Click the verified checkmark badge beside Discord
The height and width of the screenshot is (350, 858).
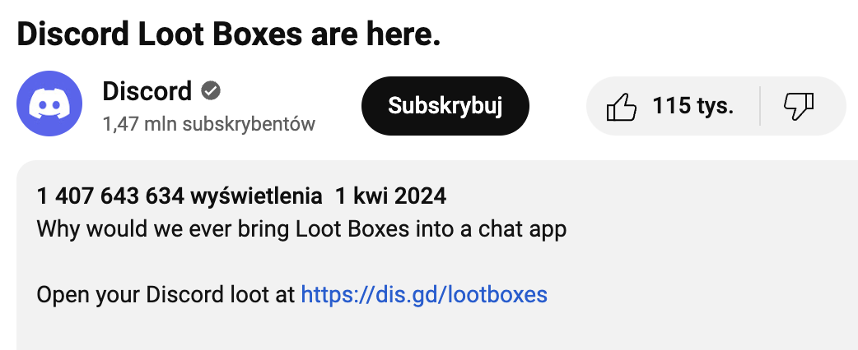click(211, 91)
